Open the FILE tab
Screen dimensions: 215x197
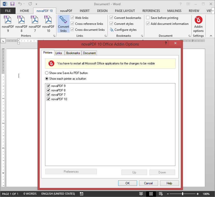click(x=8, y=11)
